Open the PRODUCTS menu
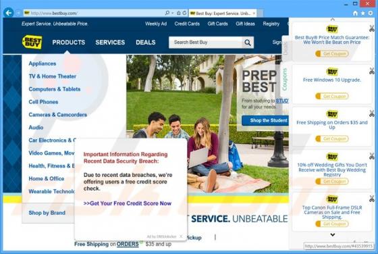378x254 pixels. pyautogui.click(x=69, y=43)
